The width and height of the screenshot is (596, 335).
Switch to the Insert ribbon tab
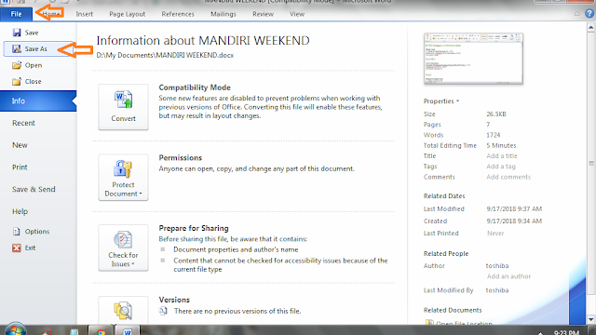click(85, 14)
